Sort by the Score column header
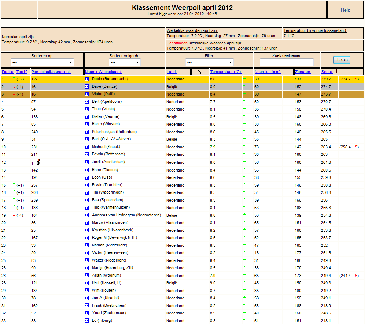 [x=327, y=72]
